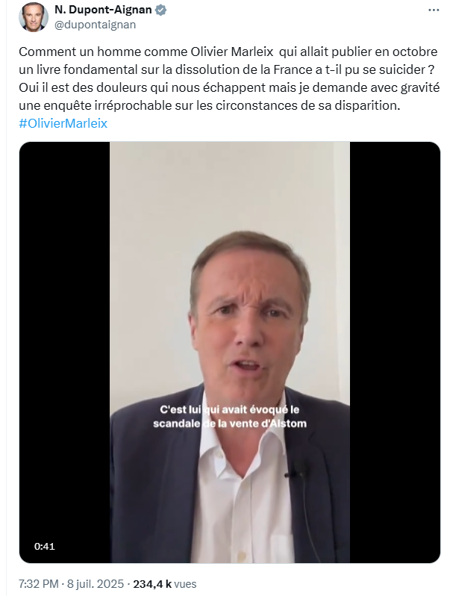This screenshot has height=596, width=450.
Task: Open the 234,4 k vues view count
Action: [x=165, y=584]
